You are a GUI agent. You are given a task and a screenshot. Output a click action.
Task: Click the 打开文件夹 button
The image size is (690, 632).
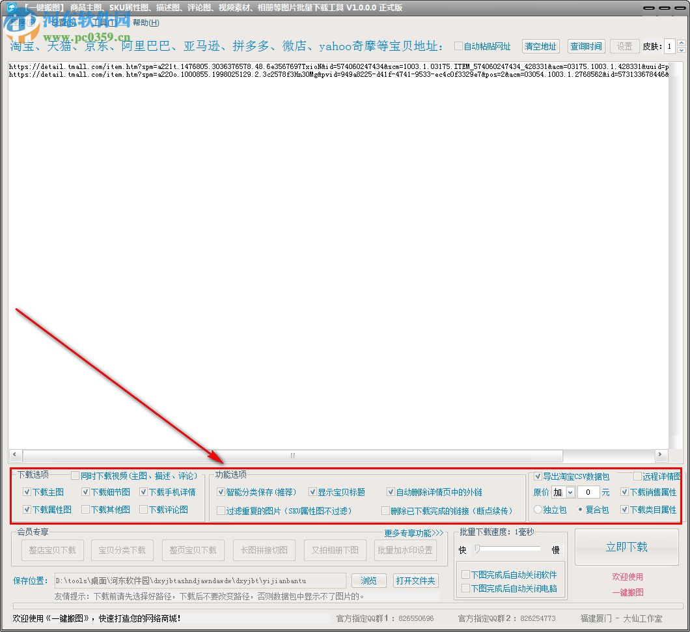[415, 581]
